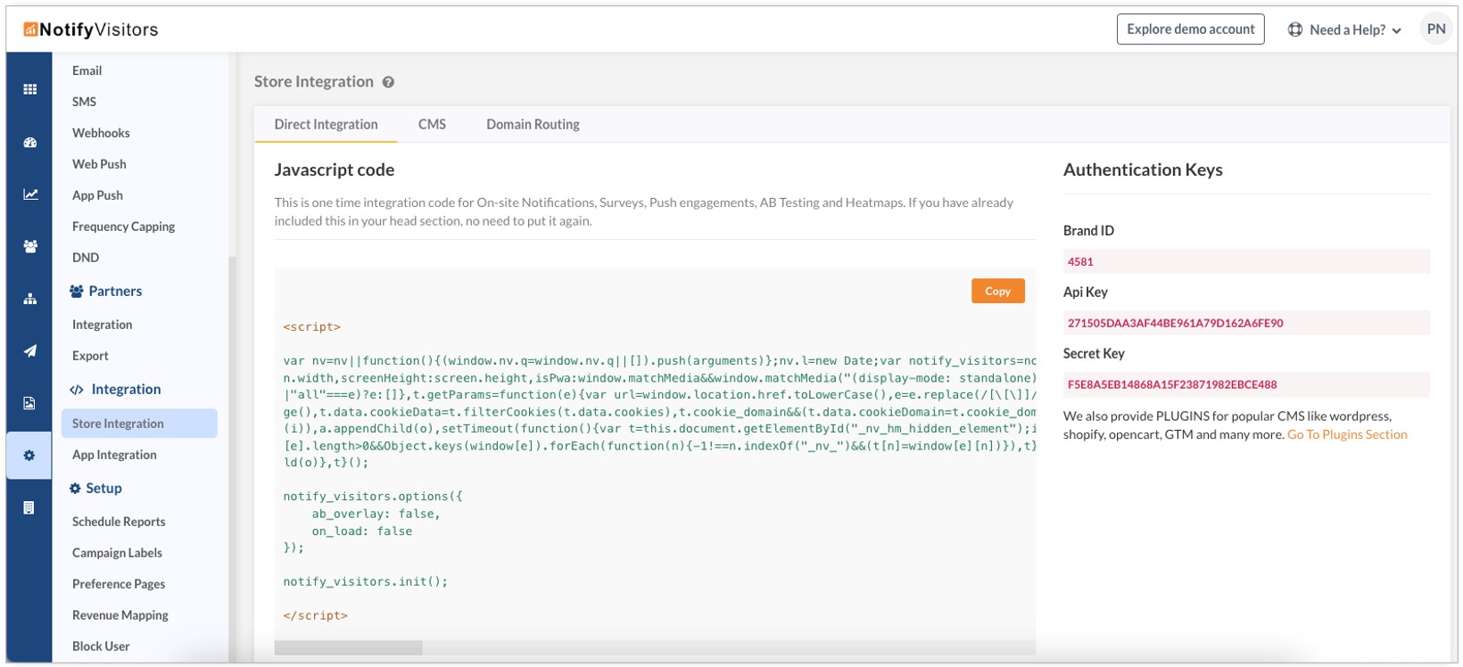Open the dashboard gauge icon
Viewport: 1463px width, 667px height.
(x=29, y=143)
